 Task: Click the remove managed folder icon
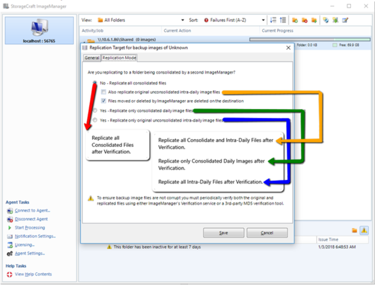[x=305, y=20]
